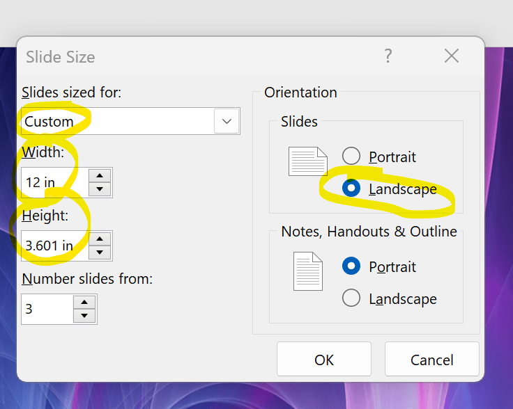Screen dimensions: 513x409
Task: Select Portrait for Notes, Handouts & Outline
Action: [351, 266]
